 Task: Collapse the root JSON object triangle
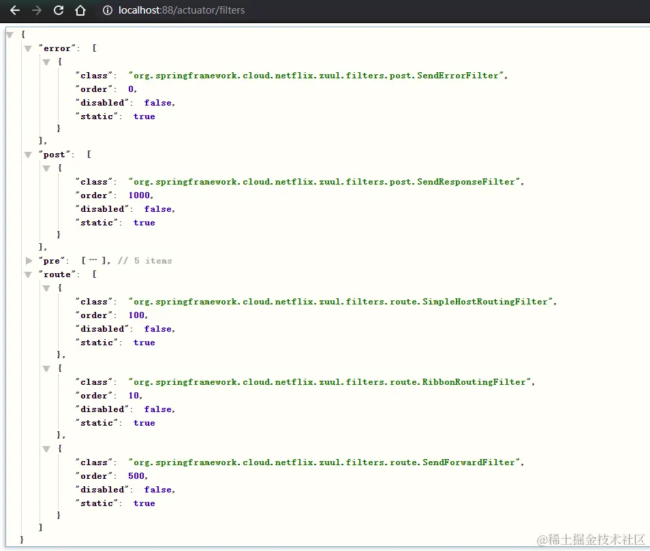(10, 35)
